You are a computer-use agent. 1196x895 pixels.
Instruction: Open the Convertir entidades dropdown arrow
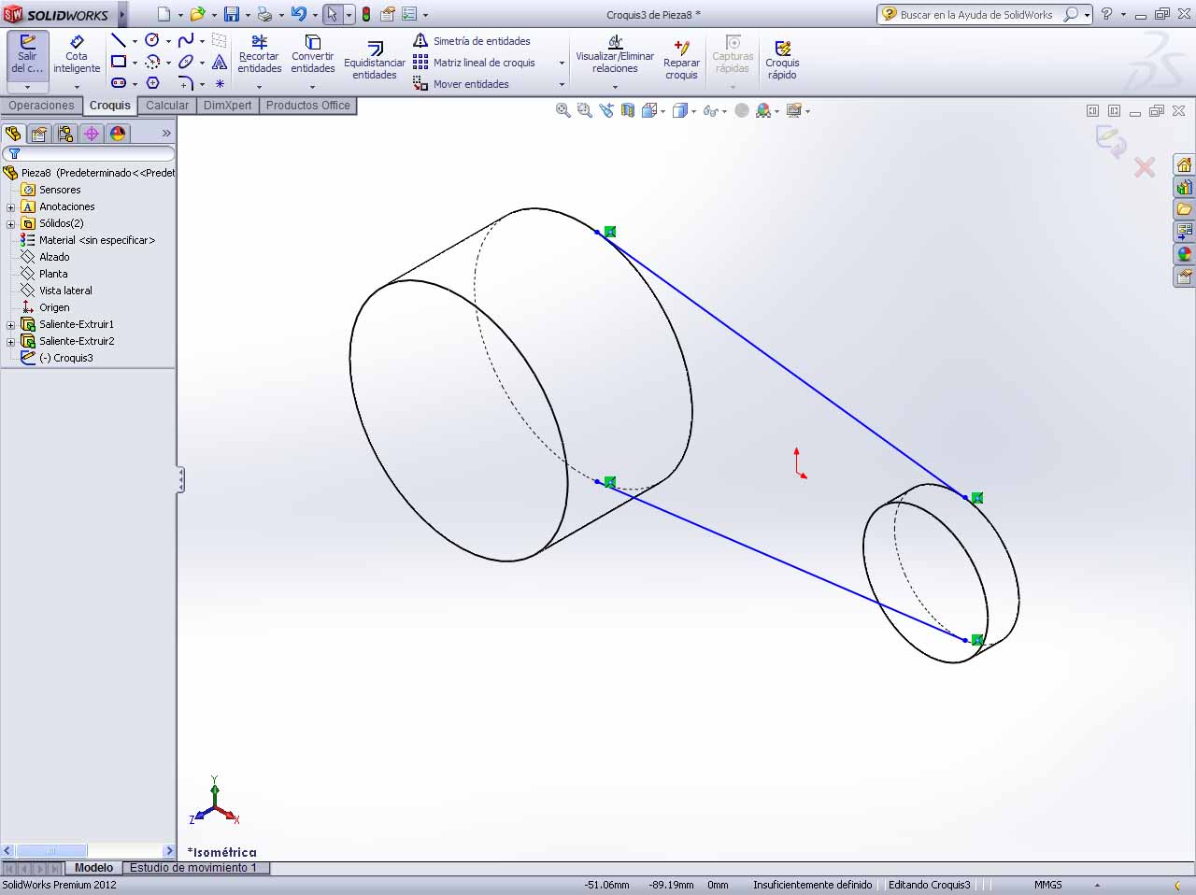point(312,87)
